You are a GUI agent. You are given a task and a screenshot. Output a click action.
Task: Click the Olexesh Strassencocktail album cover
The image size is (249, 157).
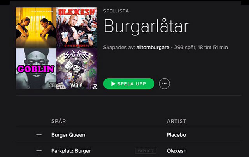[x=77, y=28]
